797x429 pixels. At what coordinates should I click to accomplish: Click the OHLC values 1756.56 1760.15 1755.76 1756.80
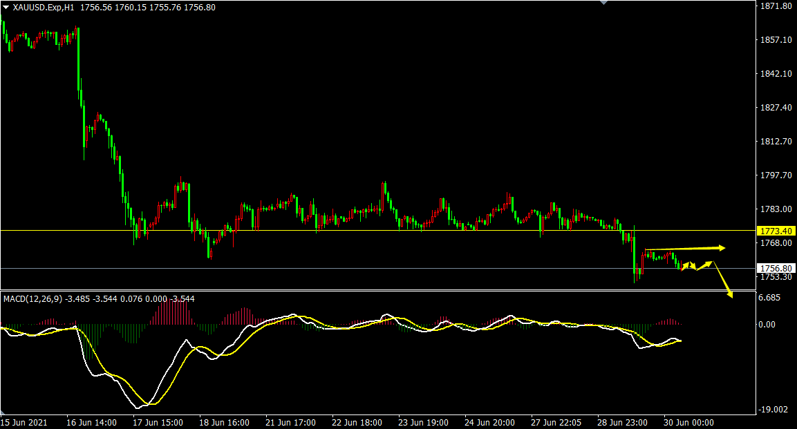coord(148,8)
